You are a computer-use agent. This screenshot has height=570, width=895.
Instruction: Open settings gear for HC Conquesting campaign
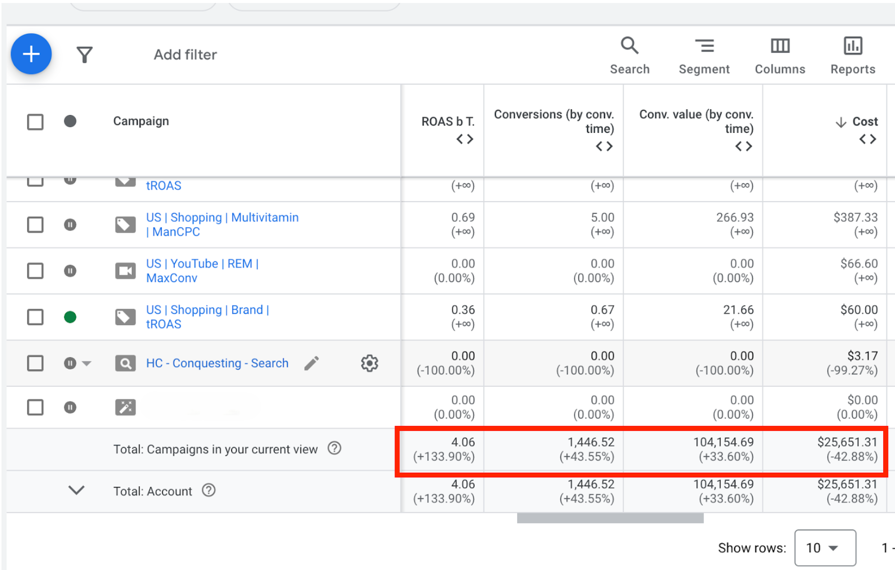[x=369, y=363]
